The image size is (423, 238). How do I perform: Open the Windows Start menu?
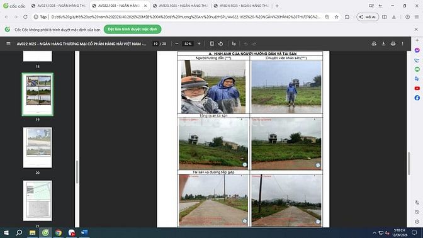pos(6,232)
